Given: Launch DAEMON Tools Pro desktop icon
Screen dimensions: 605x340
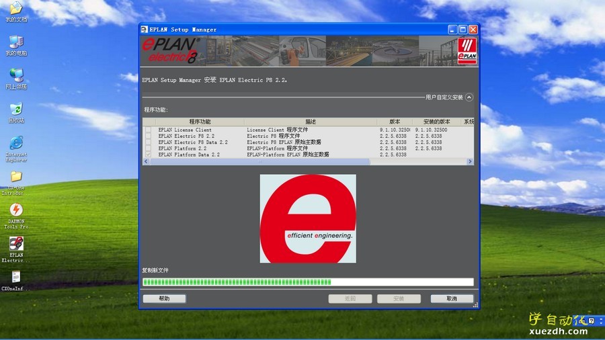Looking at the screenshot, I should 16,216.
